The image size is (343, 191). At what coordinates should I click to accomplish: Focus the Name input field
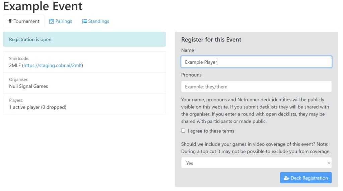tap(256, 62)
